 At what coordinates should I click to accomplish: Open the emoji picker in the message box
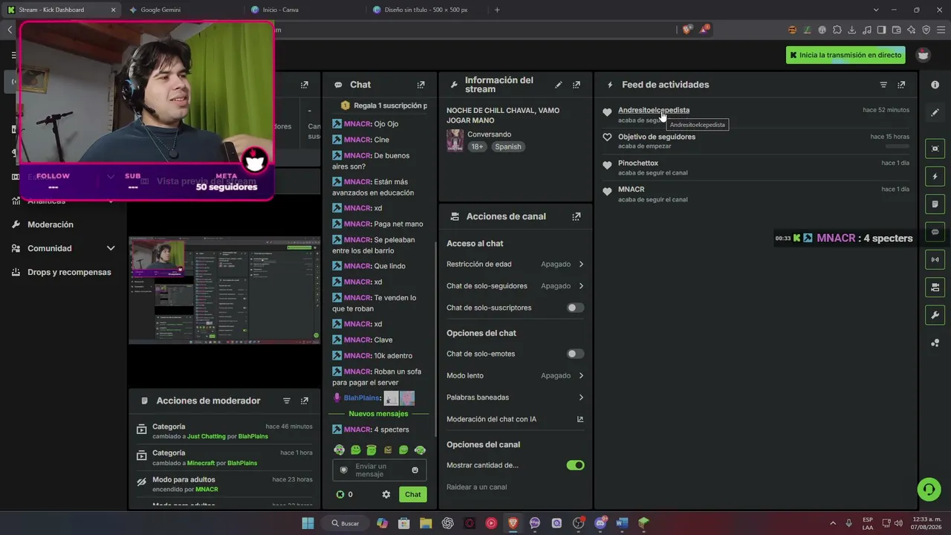415,470
